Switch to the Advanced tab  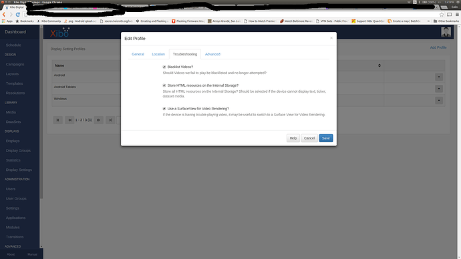coord(212,54)
